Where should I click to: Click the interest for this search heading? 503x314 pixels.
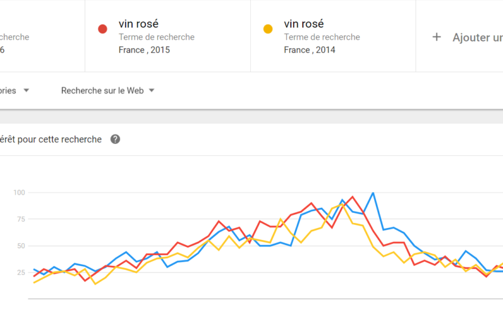(x=51, y=139)
